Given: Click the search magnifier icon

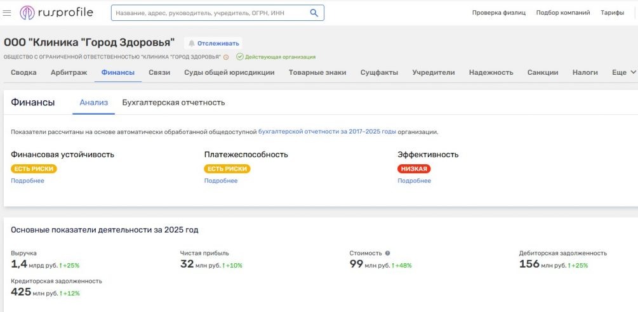Looking at the screenshot, I should [x=314, y=13].
